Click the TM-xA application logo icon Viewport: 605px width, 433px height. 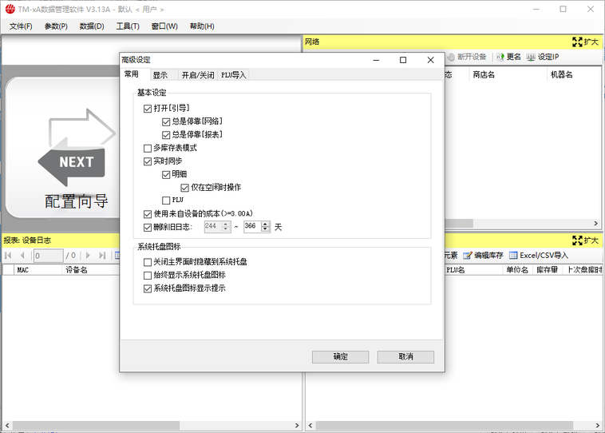coord(10,9)
